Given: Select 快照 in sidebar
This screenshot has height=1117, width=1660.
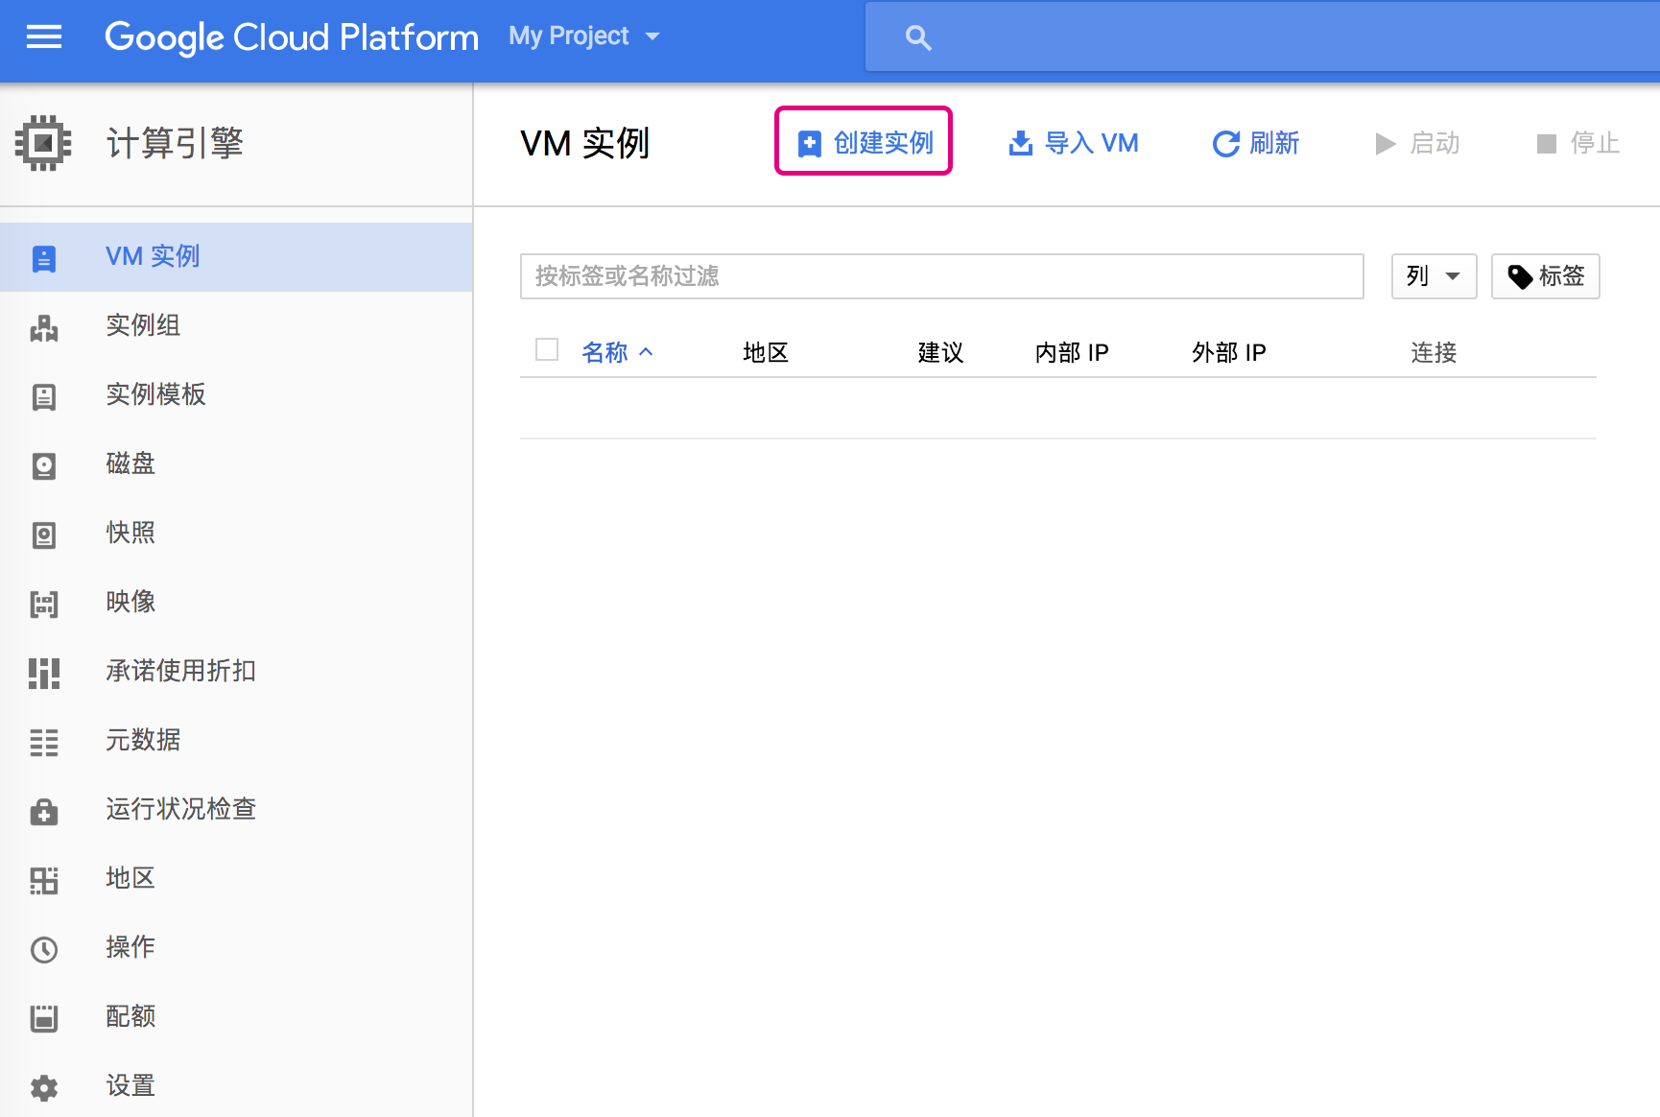Looking at the screenshot, I should pos(236,534).
